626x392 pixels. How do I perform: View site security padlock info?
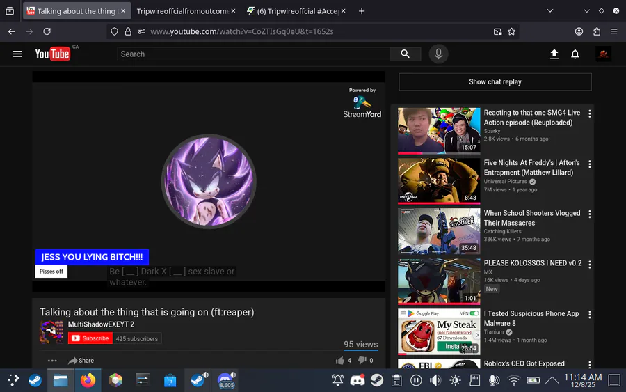(x=128, y=31)
